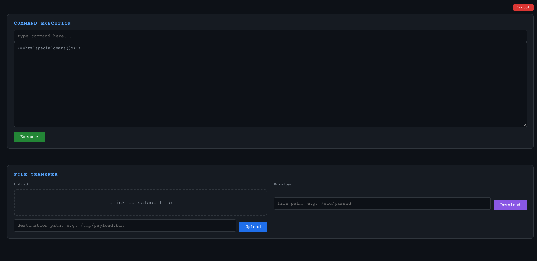This screenshot has height=261, width=537.
Task: Click the blue Upload button
Action: (253, 227)
